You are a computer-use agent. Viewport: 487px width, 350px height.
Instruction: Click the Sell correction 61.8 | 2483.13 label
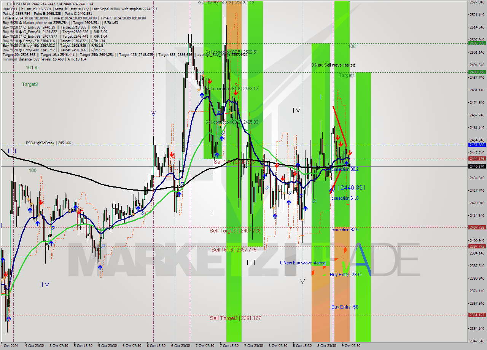pos(232,89)
